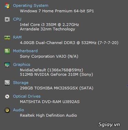The height and width of the screenshot is (130, 128).
Task: Click the CPU chip icon
Action: pos(7,19)
